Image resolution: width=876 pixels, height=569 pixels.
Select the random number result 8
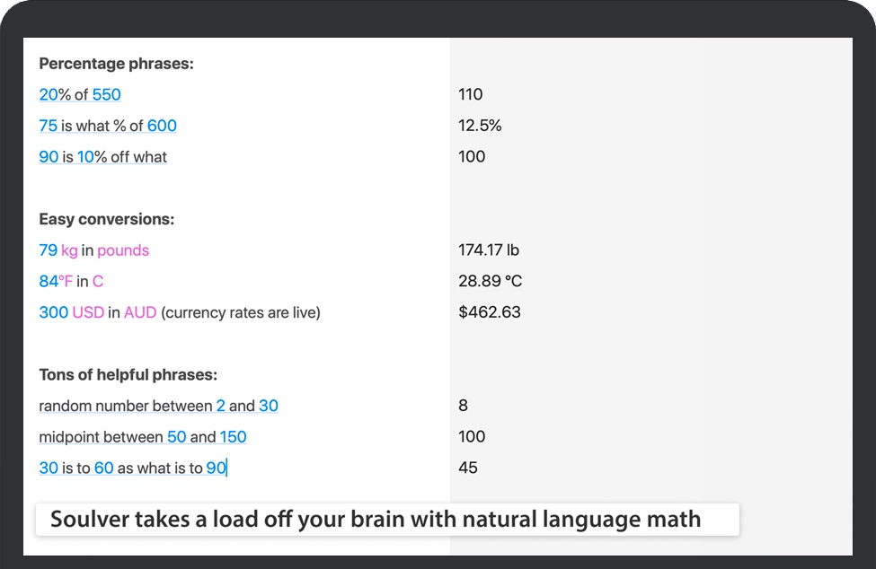click(x=463, y=406)
